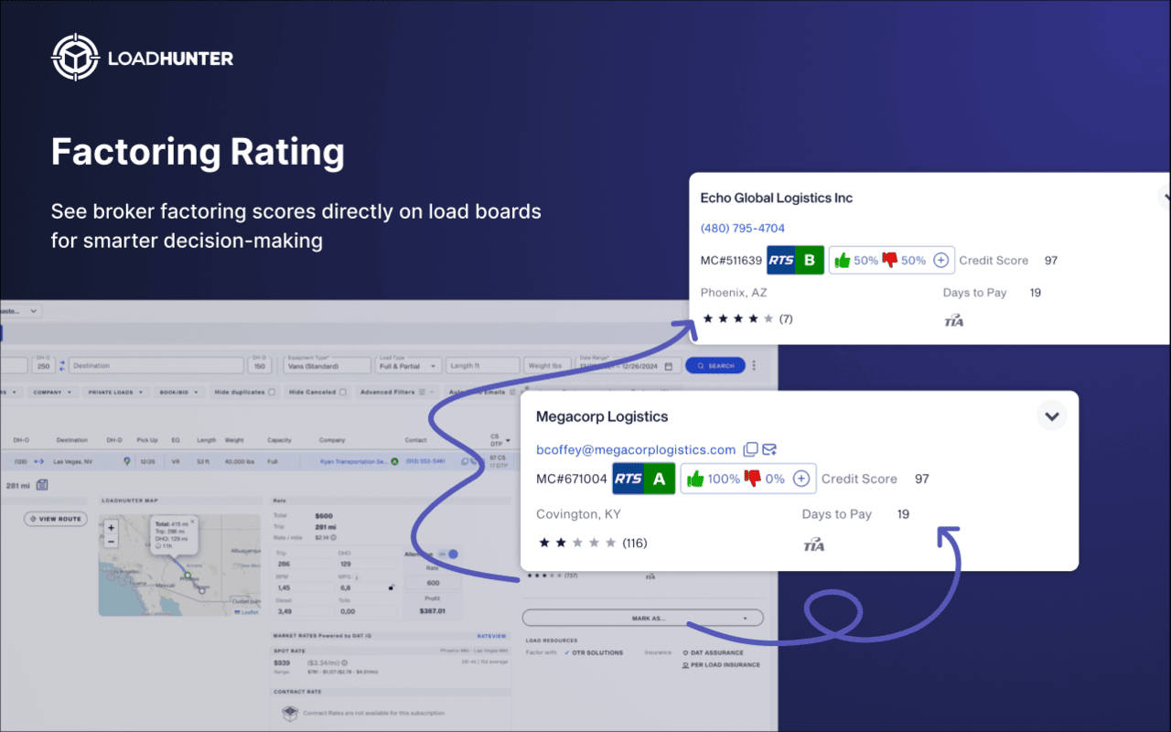The height and width of the screenshot is (732, 1171).
Task: Click the Pick Up column header
Action: 146,440
